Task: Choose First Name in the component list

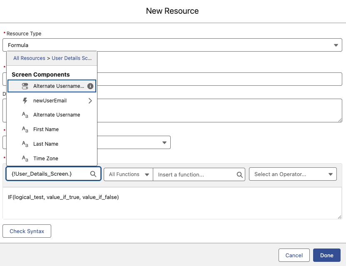Action: pyautogui.click(x=46, y=129)
